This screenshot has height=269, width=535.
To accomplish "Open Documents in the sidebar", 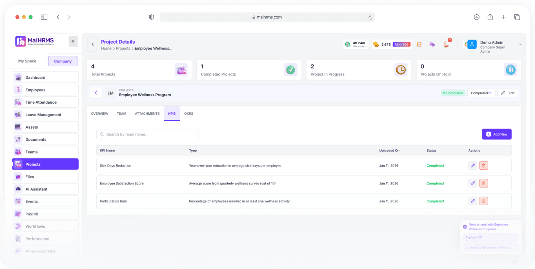I will [45, 140].
